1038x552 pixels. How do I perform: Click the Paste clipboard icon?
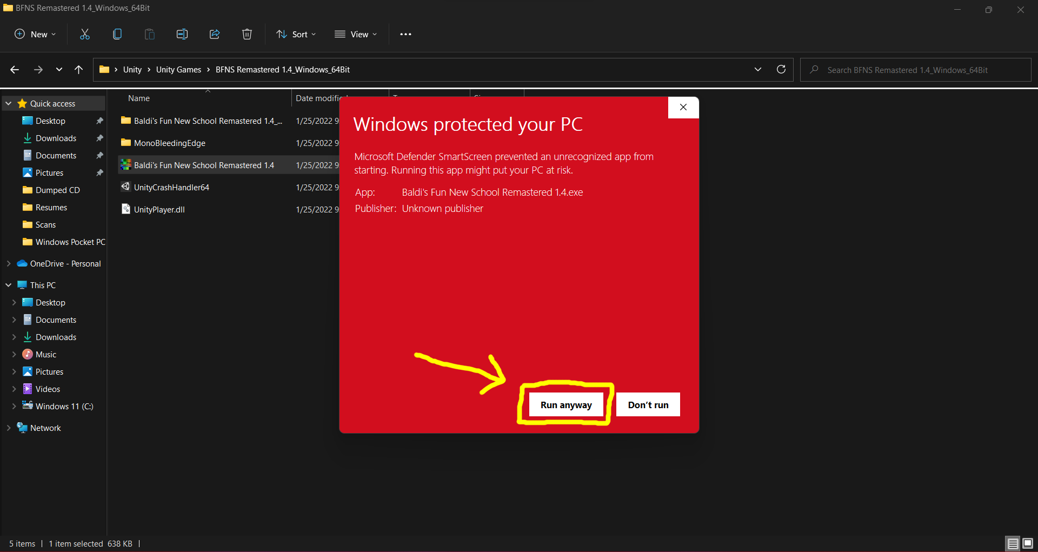[x=150, y=34]
